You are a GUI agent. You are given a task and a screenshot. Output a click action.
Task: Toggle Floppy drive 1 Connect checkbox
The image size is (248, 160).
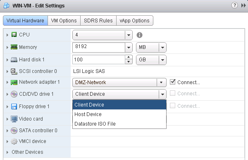tap(172, 105)
